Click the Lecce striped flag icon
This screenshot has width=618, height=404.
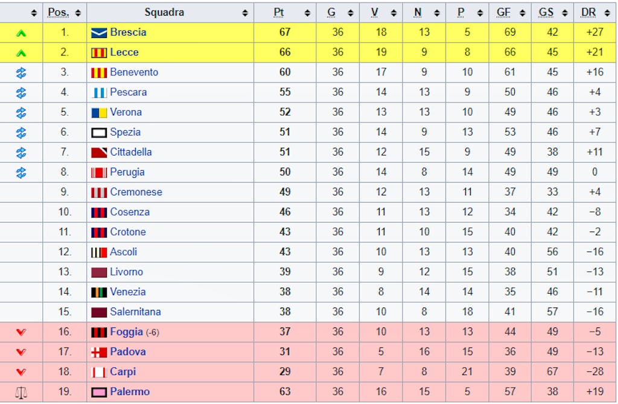tap(99, 52)
